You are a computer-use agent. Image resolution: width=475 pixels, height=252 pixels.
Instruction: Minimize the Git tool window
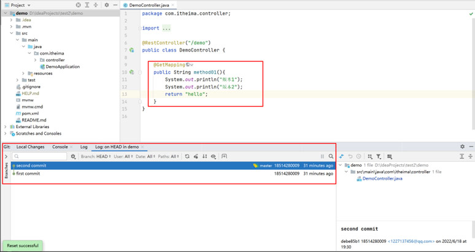(471, 147)
